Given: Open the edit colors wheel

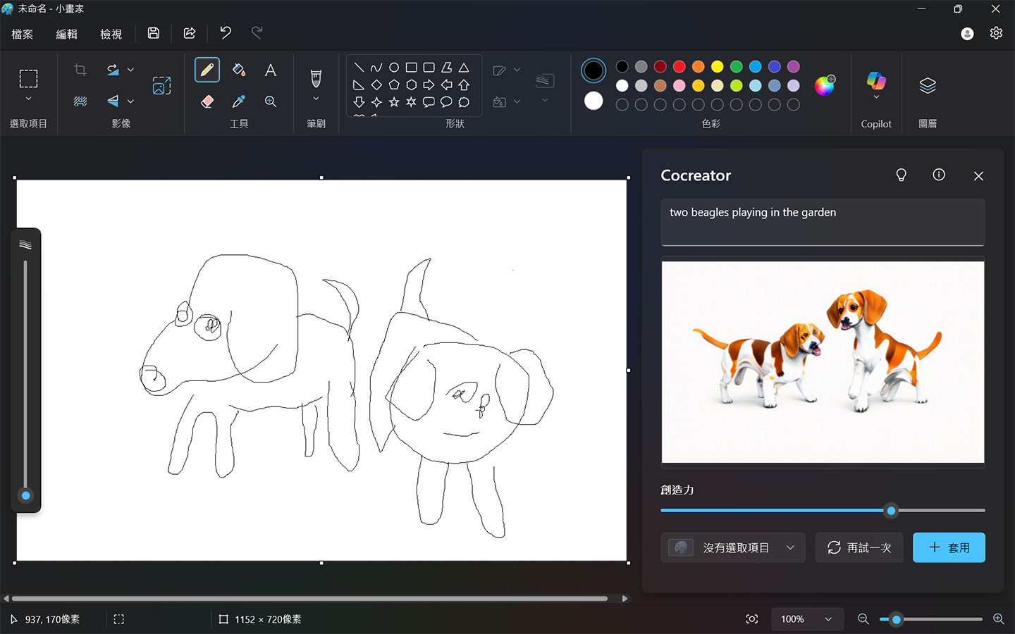Looking at the screenshot, I should click(x=824, y=85).
